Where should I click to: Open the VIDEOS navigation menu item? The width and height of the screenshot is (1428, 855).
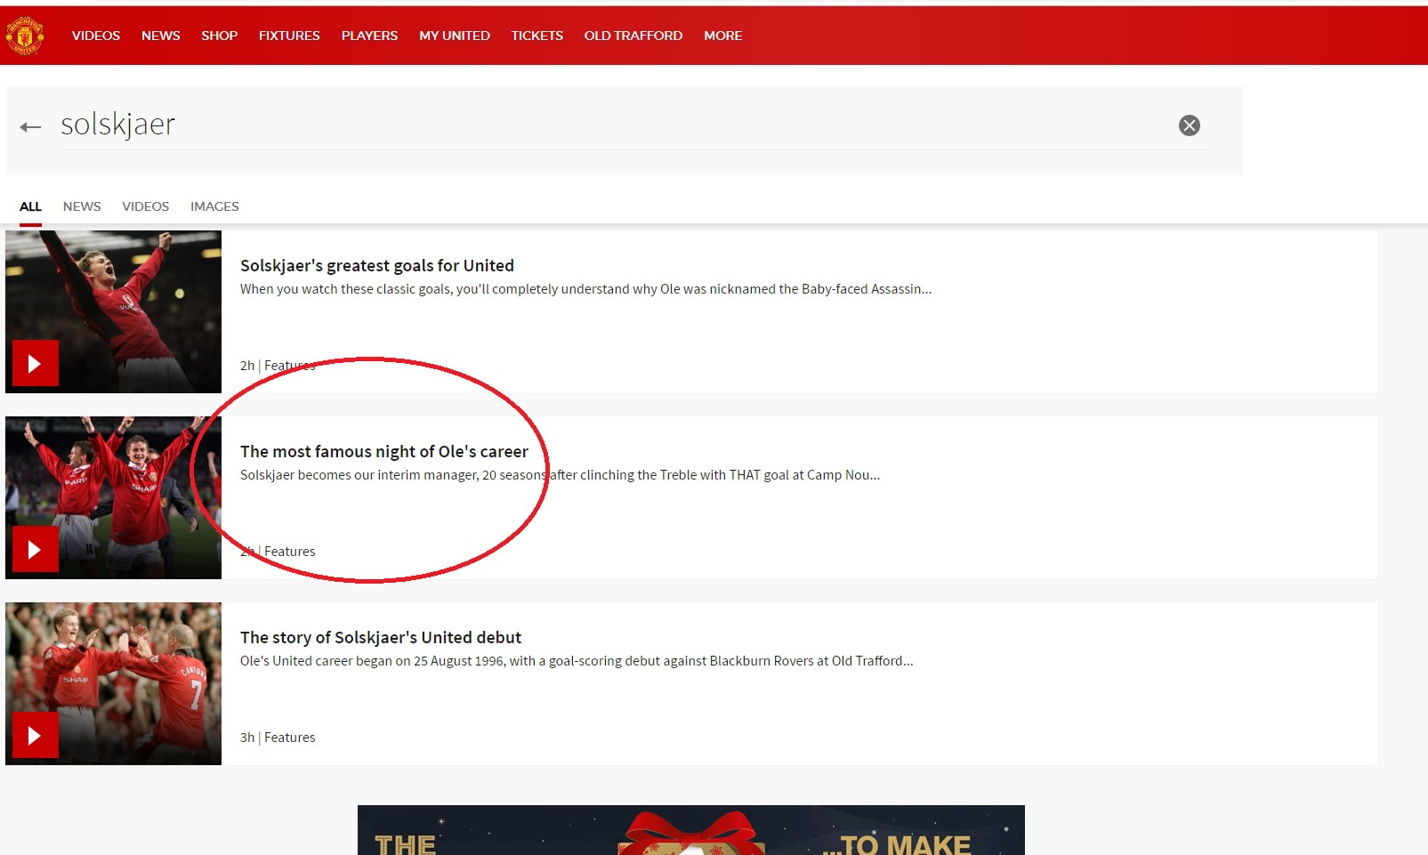tap(95, 36)
